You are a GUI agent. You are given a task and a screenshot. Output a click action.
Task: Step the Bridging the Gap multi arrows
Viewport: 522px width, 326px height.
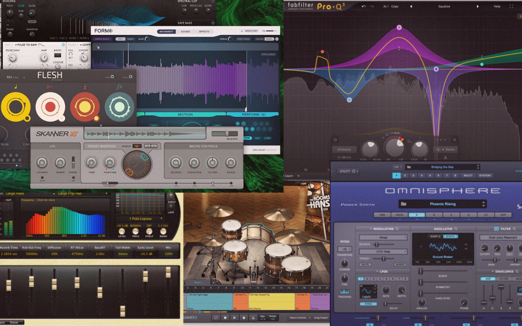point(478,167)
